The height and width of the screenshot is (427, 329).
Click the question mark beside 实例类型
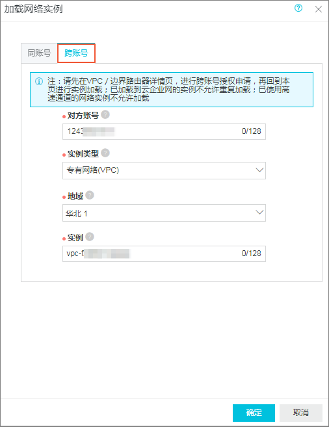click(105, 153)
